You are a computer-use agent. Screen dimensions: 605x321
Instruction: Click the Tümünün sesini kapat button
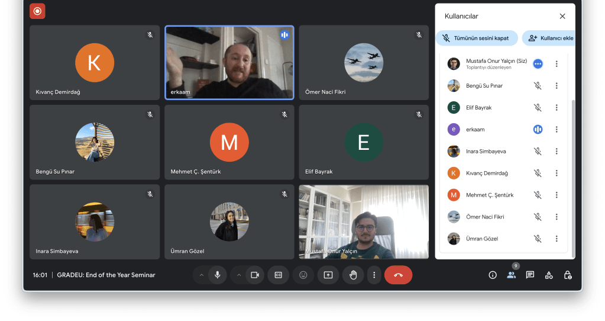477,38
